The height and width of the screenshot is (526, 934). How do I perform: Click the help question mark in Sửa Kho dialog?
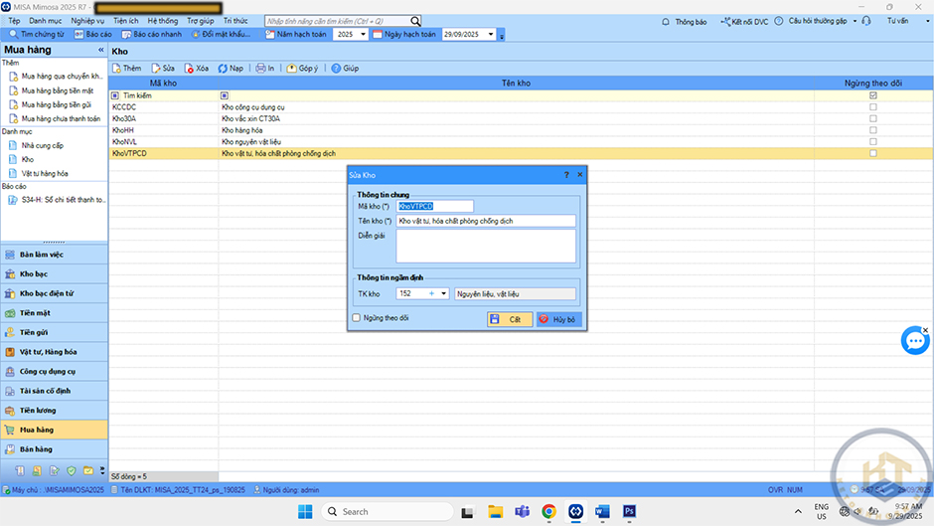(566, 174)
